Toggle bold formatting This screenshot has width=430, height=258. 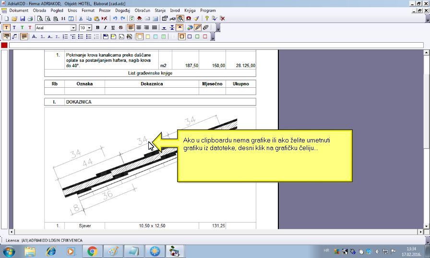[97, 28]
